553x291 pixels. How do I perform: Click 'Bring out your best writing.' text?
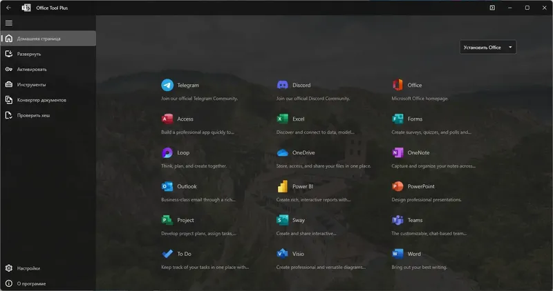[x=420, y=268]
